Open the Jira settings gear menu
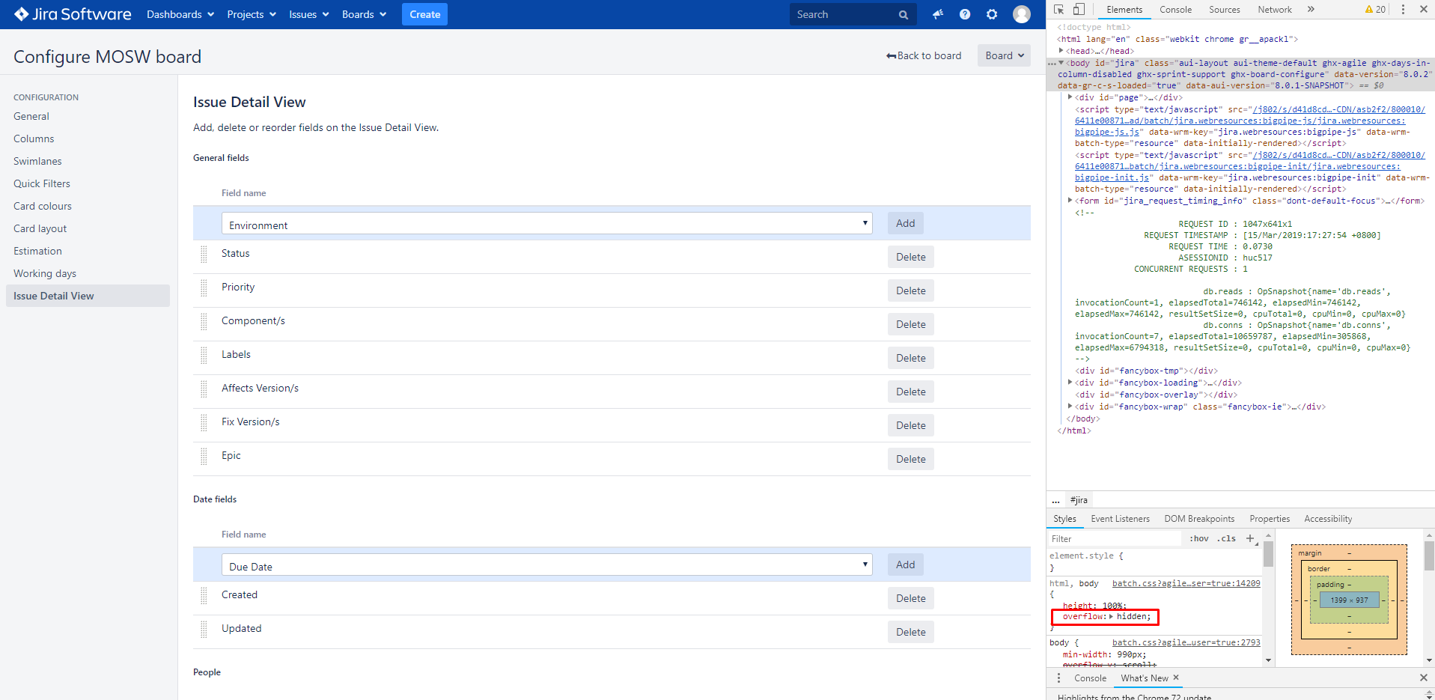The height and width of the screenshot is (700, 1435). (x=992, y=14)
